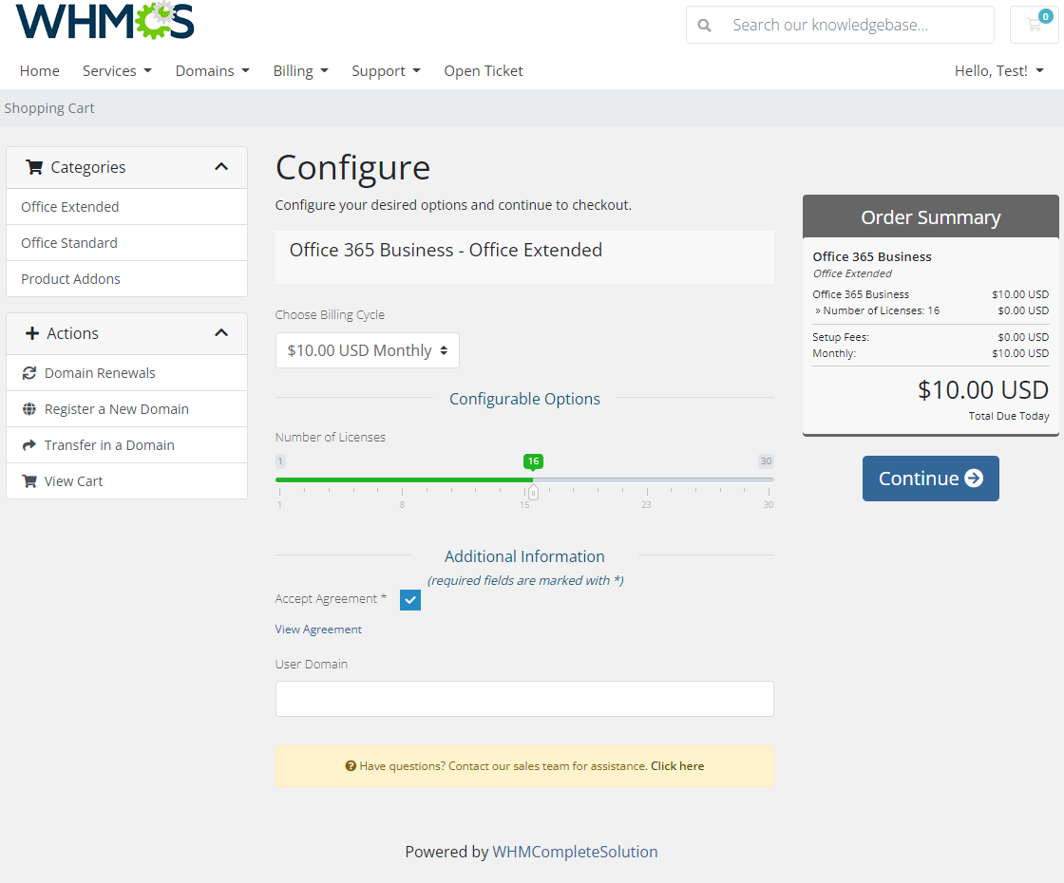
Task: Expand the Billing menu
Action: coord(300,71)
